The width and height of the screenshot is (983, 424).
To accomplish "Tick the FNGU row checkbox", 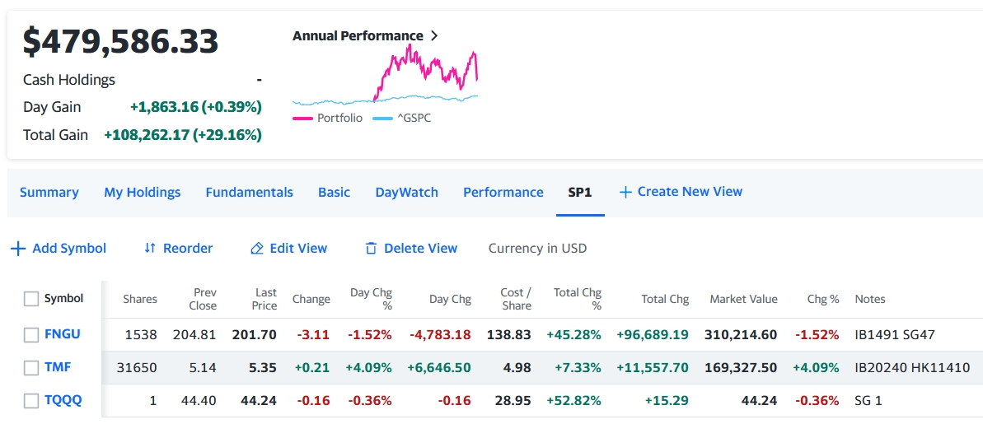I will click(31, 335).
